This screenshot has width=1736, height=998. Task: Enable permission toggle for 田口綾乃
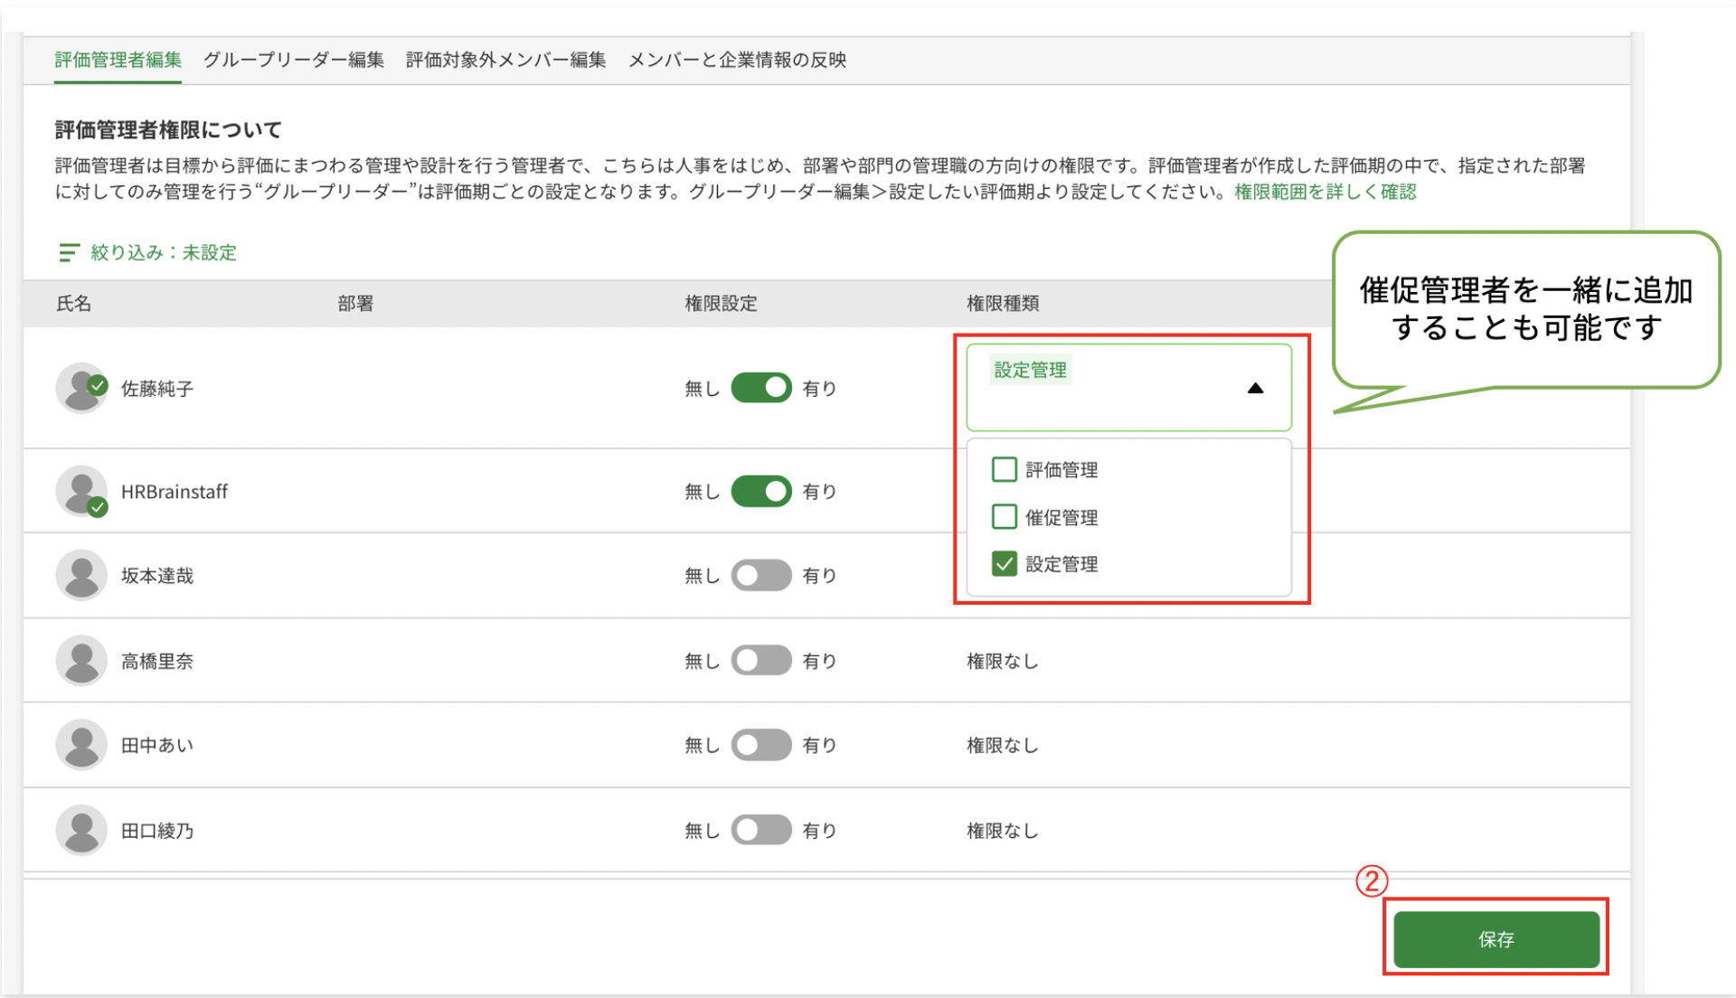(761, 830)
